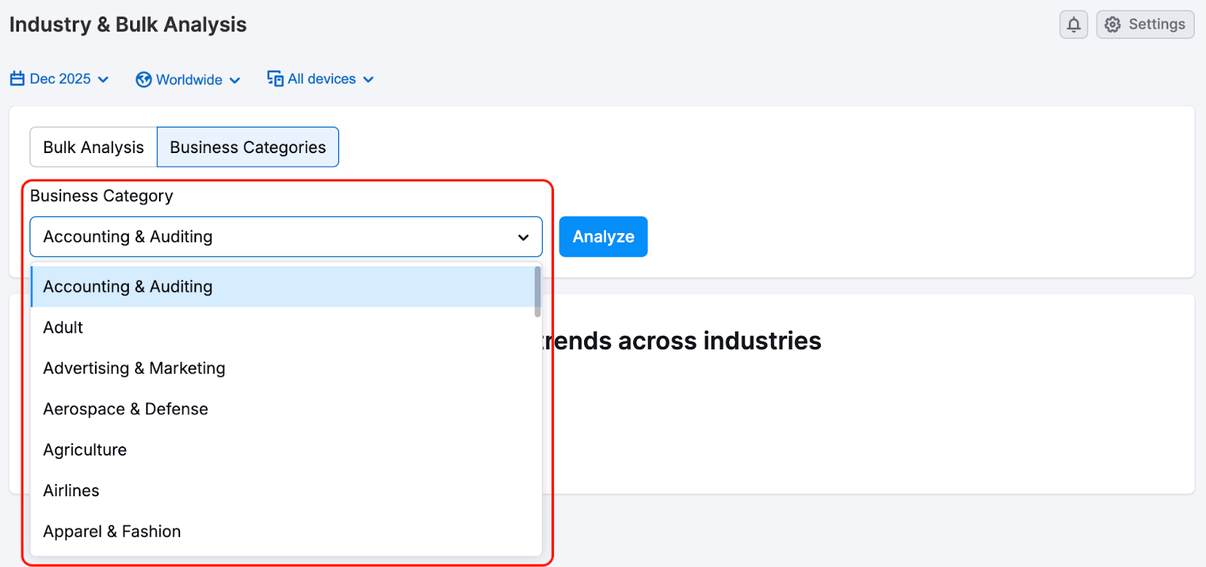Image resolution: width=1206 pixels, height=567 pixels.
Task: Open the notifications bell icon
Action: coord(1073,24)
